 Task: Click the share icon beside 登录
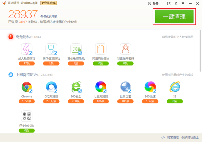169,3
